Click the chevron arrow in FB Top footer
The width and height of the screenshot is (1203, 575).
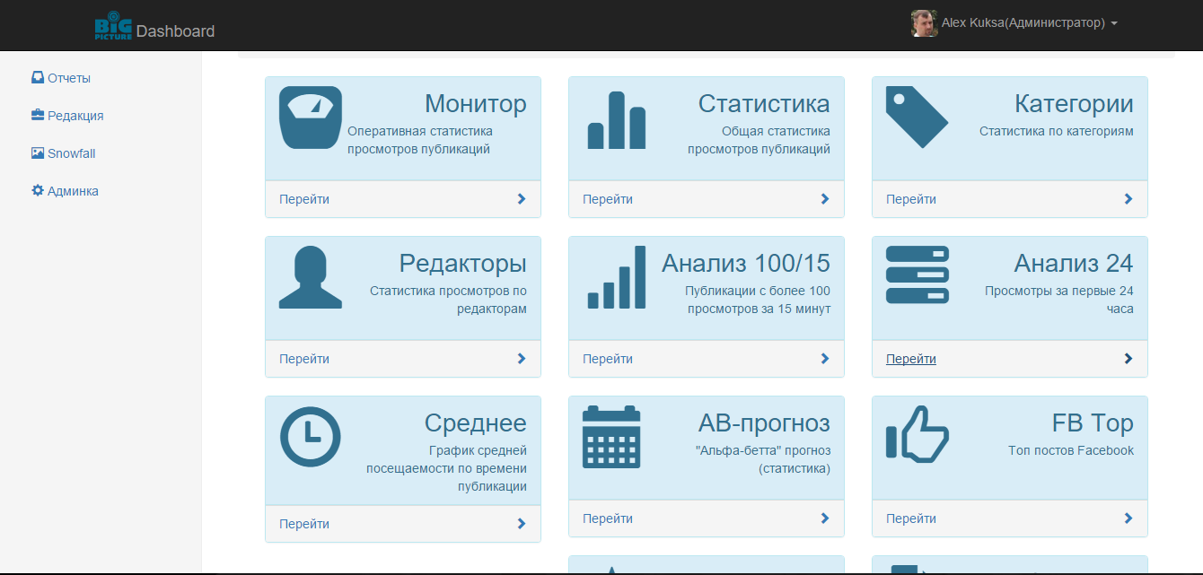[1128, 518]
